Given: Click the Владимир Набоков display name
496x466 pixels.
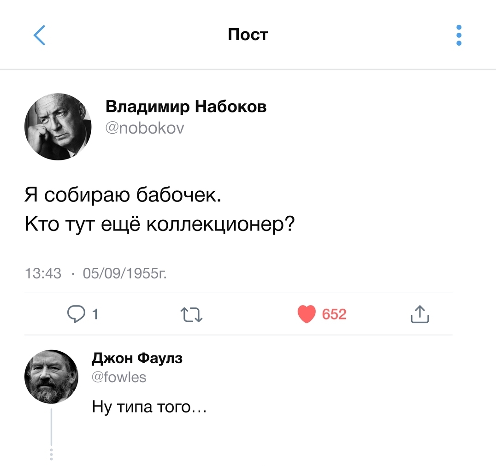Looking at the screenshot, I should [186, 106].
